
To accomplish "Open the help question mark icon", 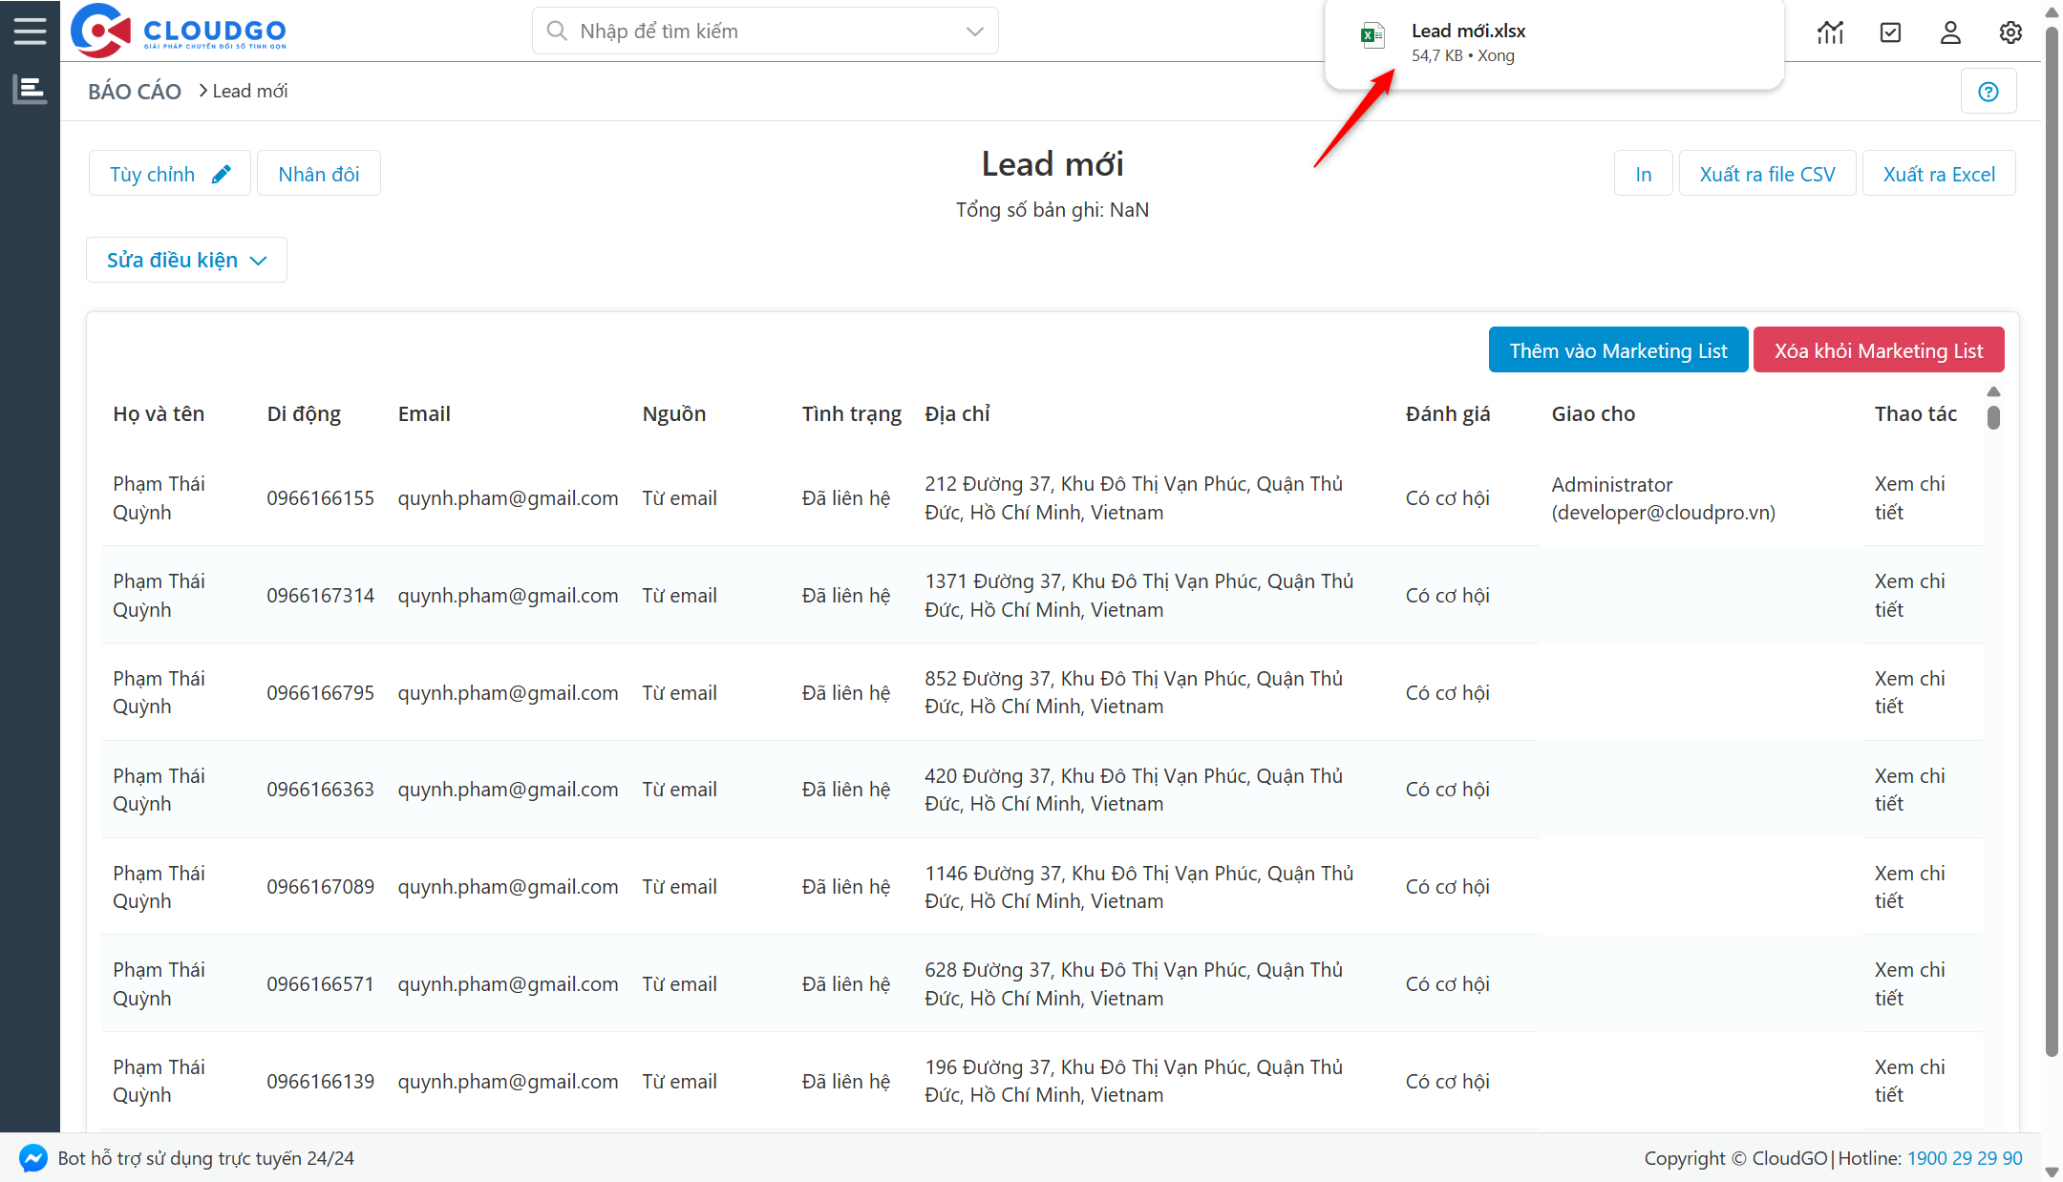I will [1989, 91].
